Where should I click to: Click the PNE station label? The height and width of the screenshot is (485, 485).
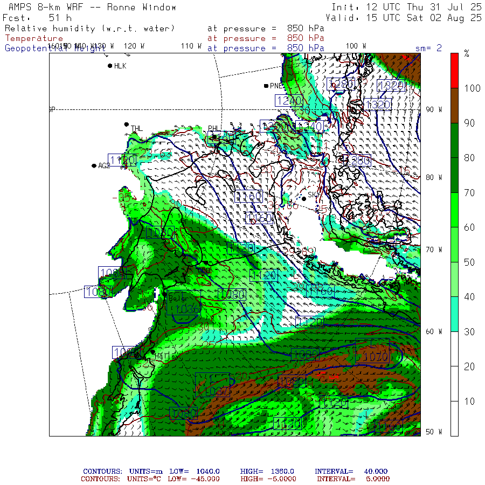click(276, 86)
